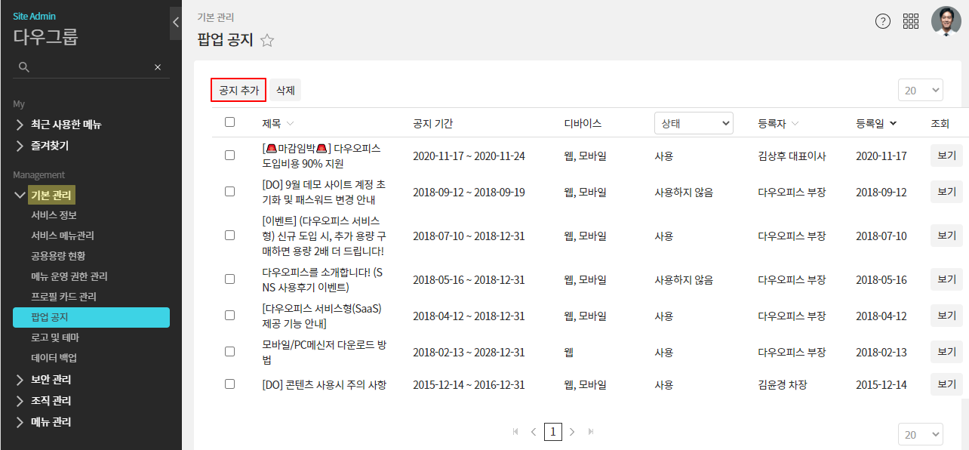The width and height of the screenshot is (969, 450).
Task: Click 보기 for the 2020-11-17 notice
Action: pyautogui.click(x=946, y=156)
